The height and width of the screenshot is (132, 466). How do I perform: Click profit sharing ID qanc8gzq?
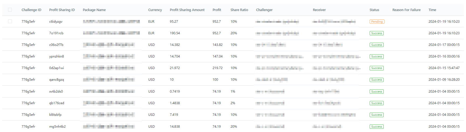56,80
